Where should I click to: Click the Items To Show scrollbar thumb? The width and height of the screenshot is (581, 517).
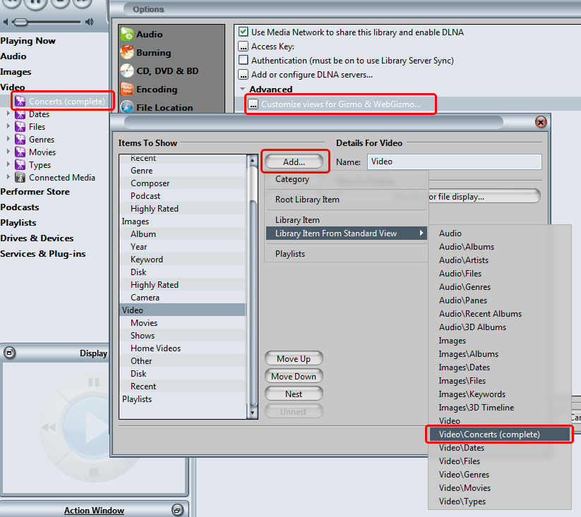[253, 303]
